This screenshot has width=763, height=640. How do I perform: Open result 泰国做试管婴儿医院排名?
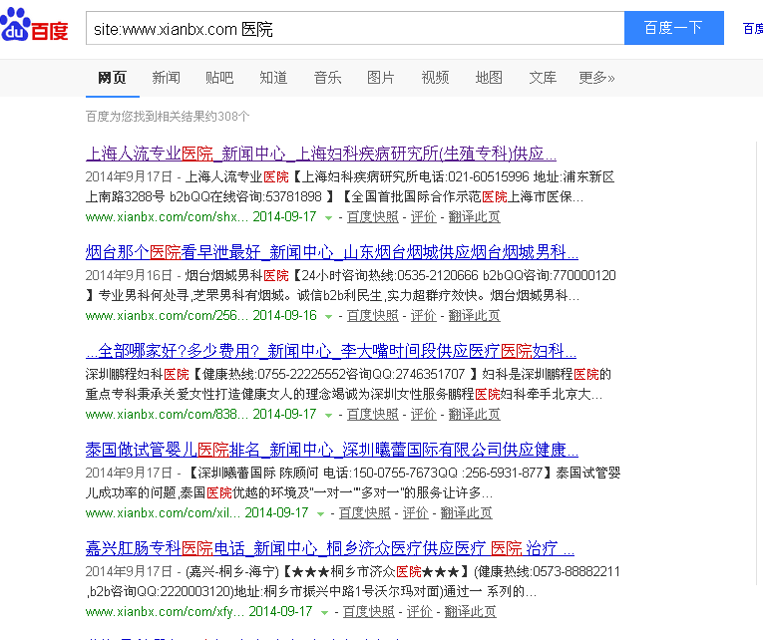pyautogui.click(x=332, y=450)
